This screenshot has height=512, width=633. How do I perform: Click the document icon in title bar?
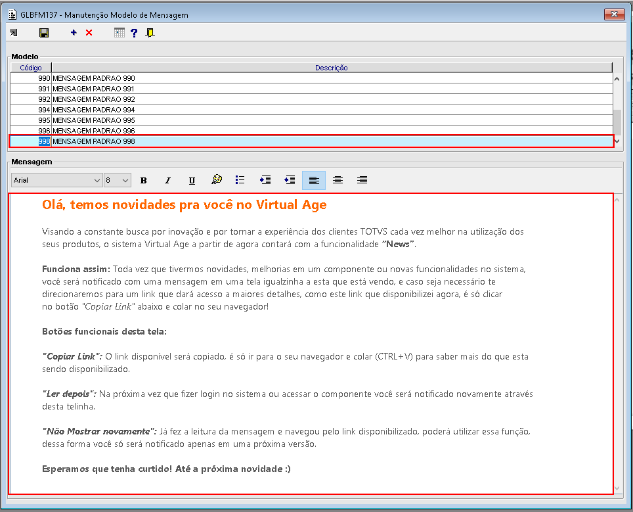[12, 14]
